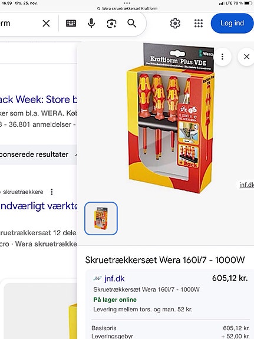Clear the search field with X icon

coord(46,24)
